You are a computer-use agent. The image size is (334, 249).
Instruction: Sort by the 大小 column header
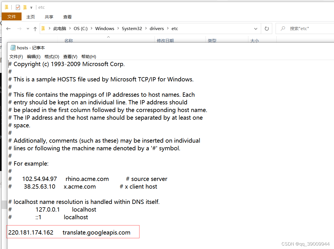(x=255, y=40)
